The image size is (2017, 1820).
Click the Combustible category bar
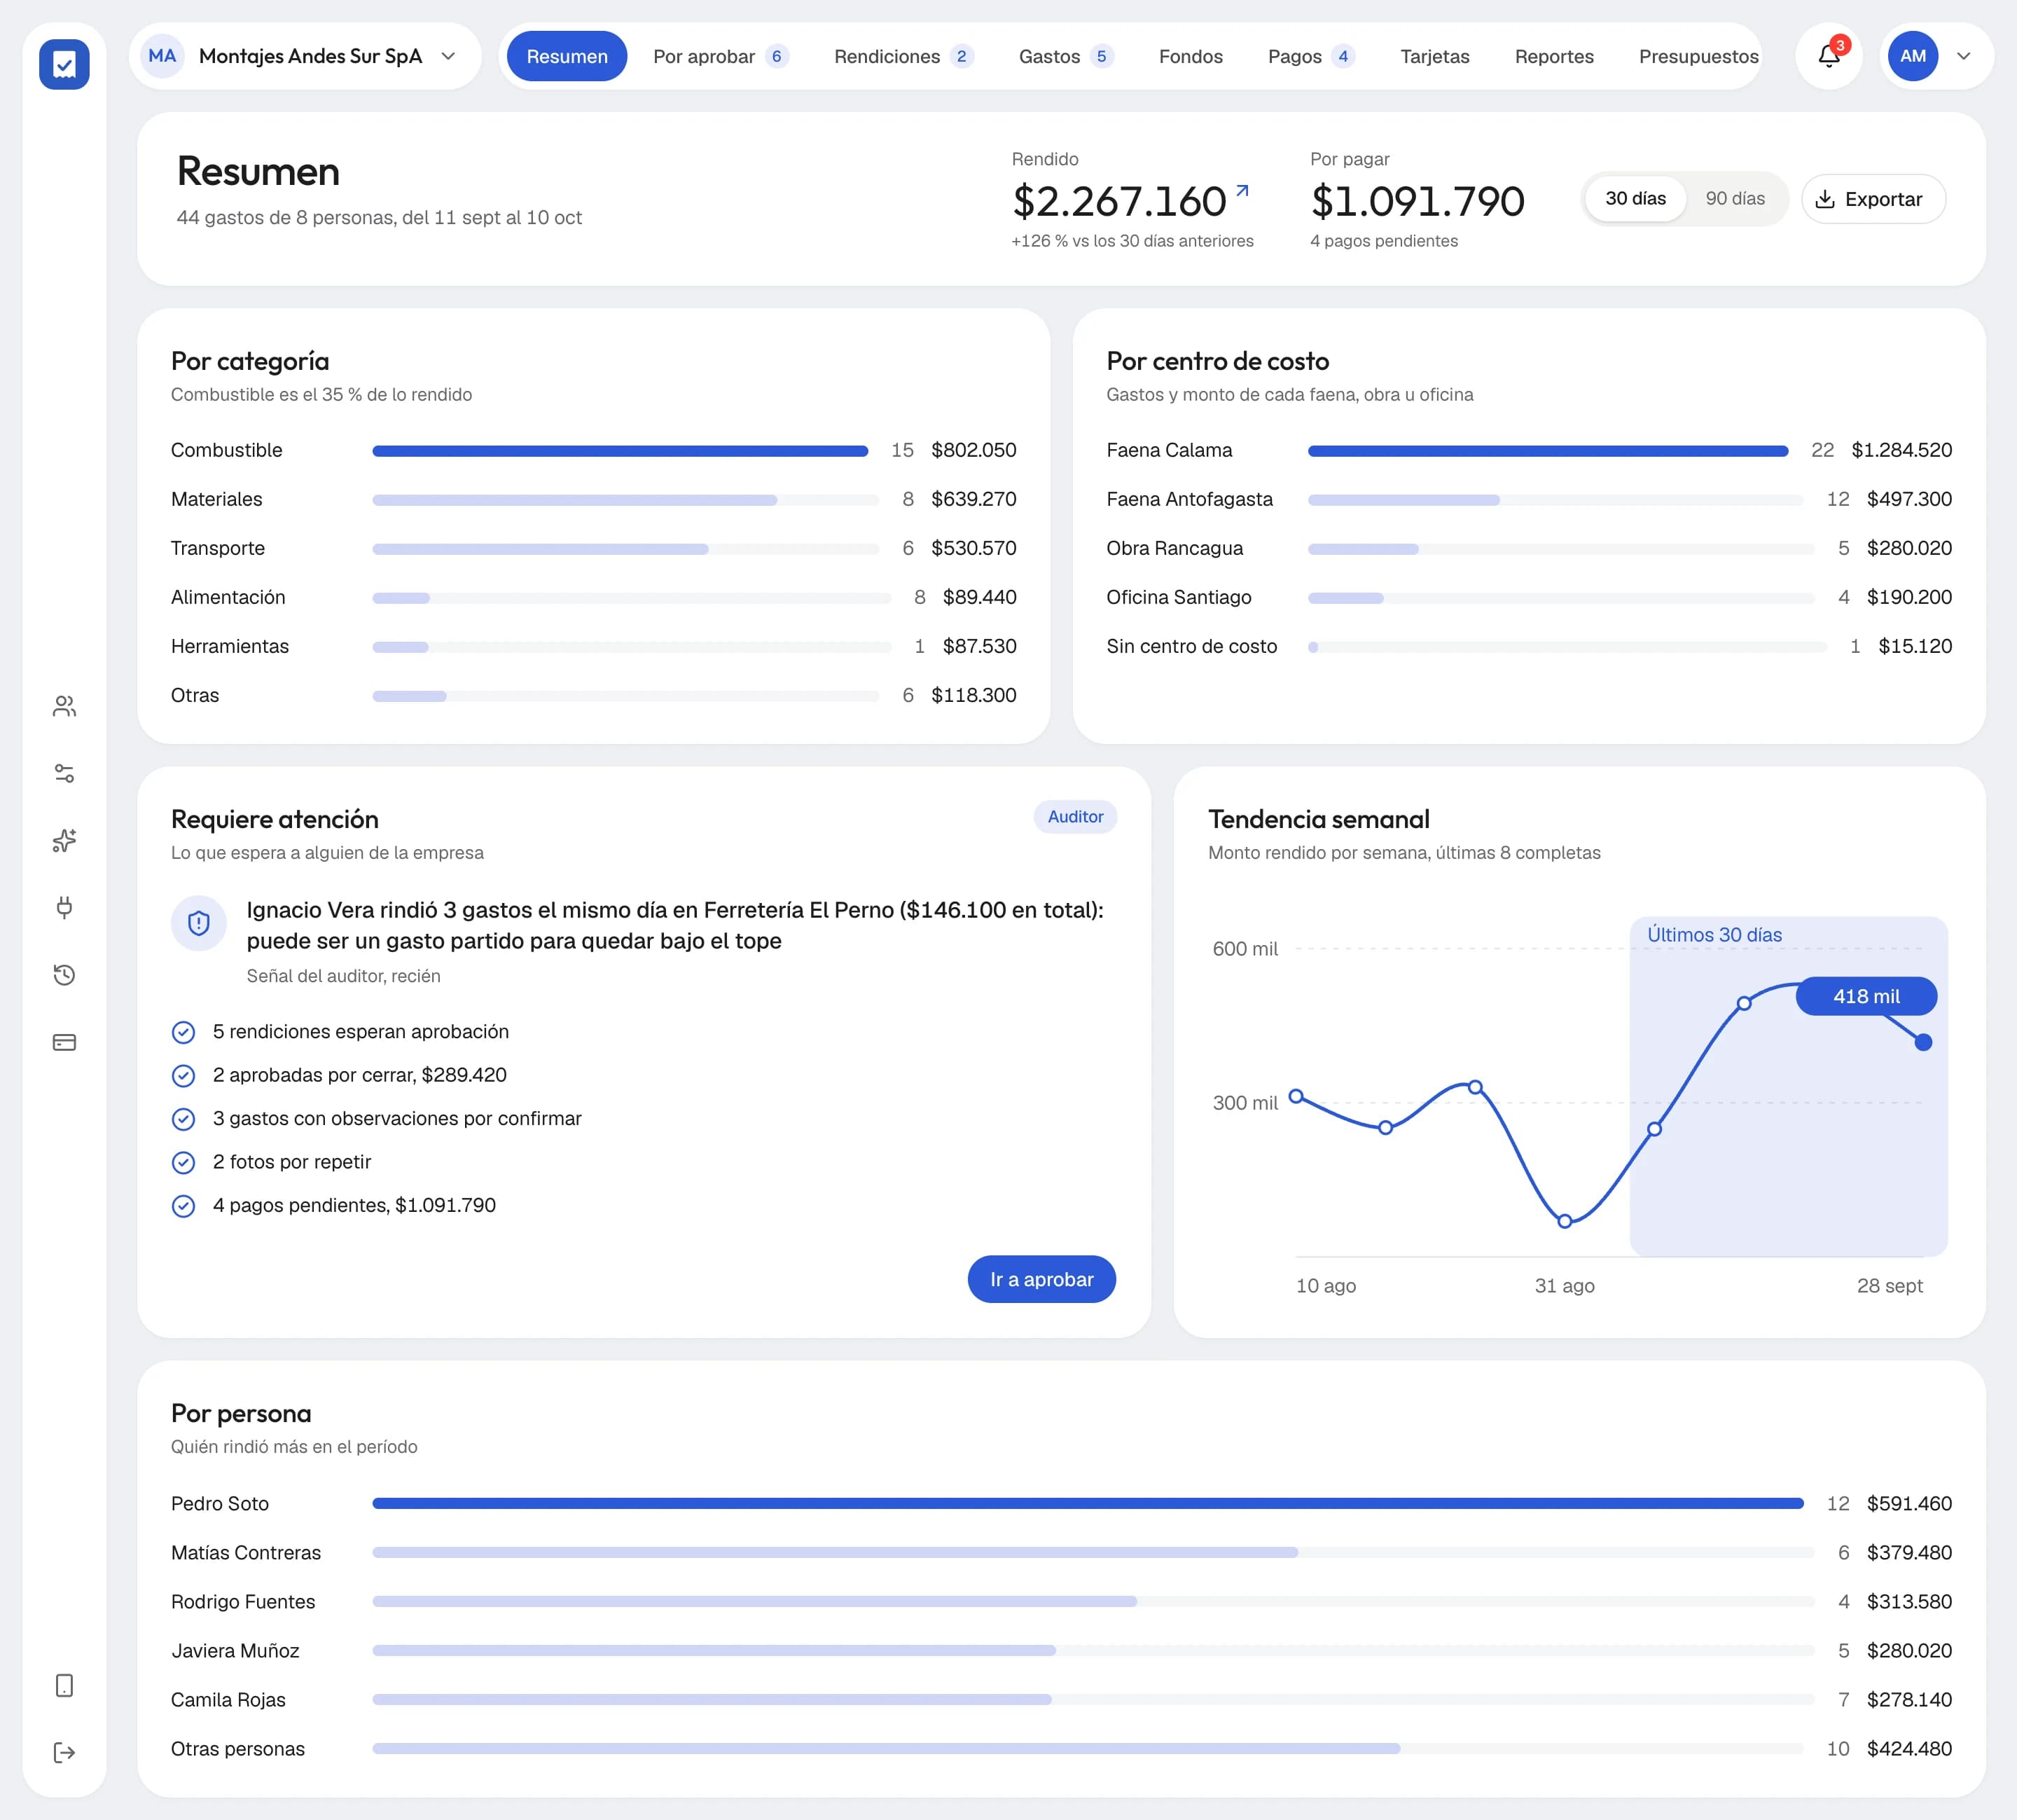coord(620,451)
